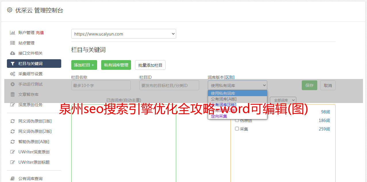Viewport: 367px width, 182px height.
Task: Click the green 保存 button
Action: pyautogui.click(x=310, y=85)
